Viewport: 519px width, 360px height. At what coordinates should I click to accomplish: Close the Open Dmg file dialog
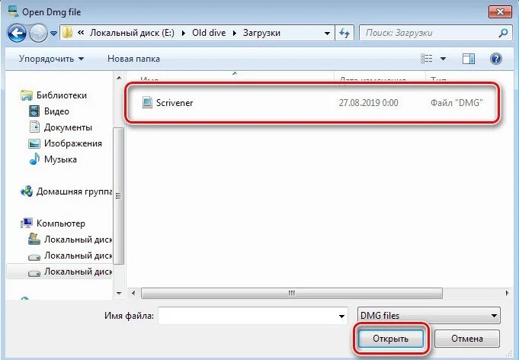tap(500, 12)
